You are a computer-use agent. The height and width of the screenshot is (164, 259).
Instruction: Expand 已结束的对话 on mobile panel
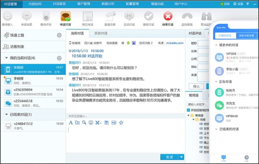[x=216, y=129]
